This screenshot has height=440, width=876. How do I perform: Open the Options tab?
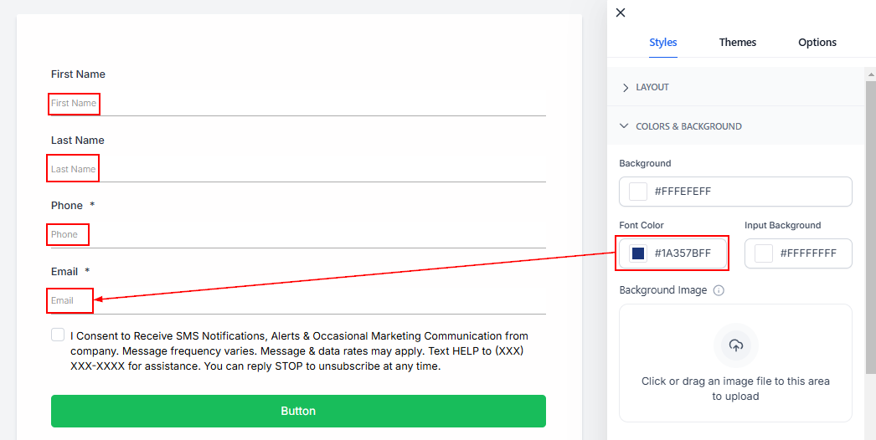click(x=817, y=43)
